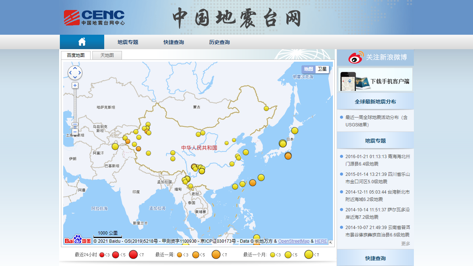Switch the map back to 地图 view
Screen dimensions: 473x266
point(309,69)
